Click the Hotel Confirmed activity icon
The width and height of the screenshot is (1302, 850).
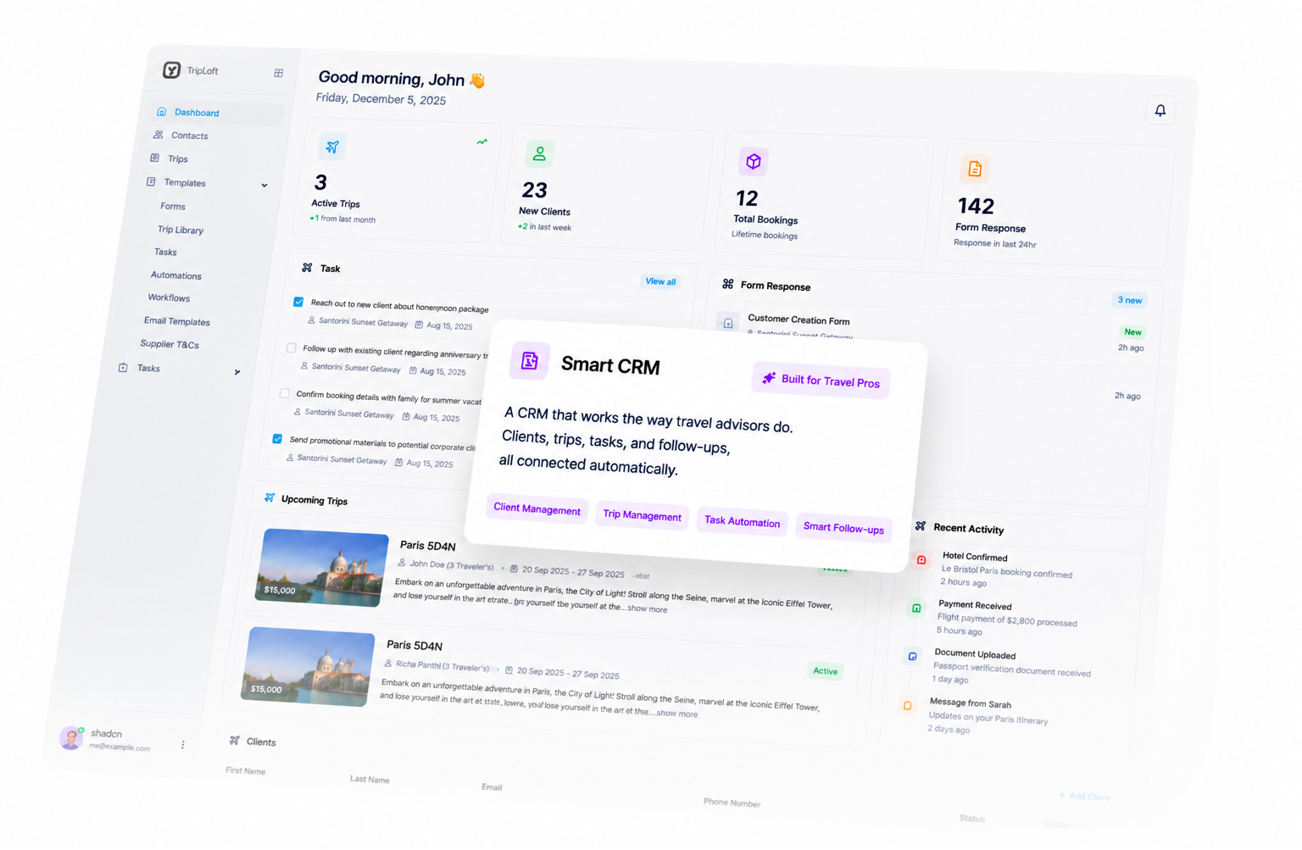point(921,559)
